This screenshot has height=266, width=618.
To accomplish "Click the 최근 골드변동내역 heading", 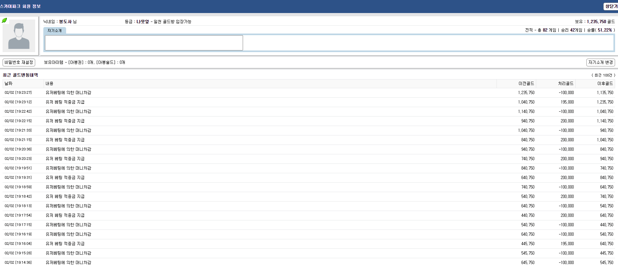I will click(20, 75).
